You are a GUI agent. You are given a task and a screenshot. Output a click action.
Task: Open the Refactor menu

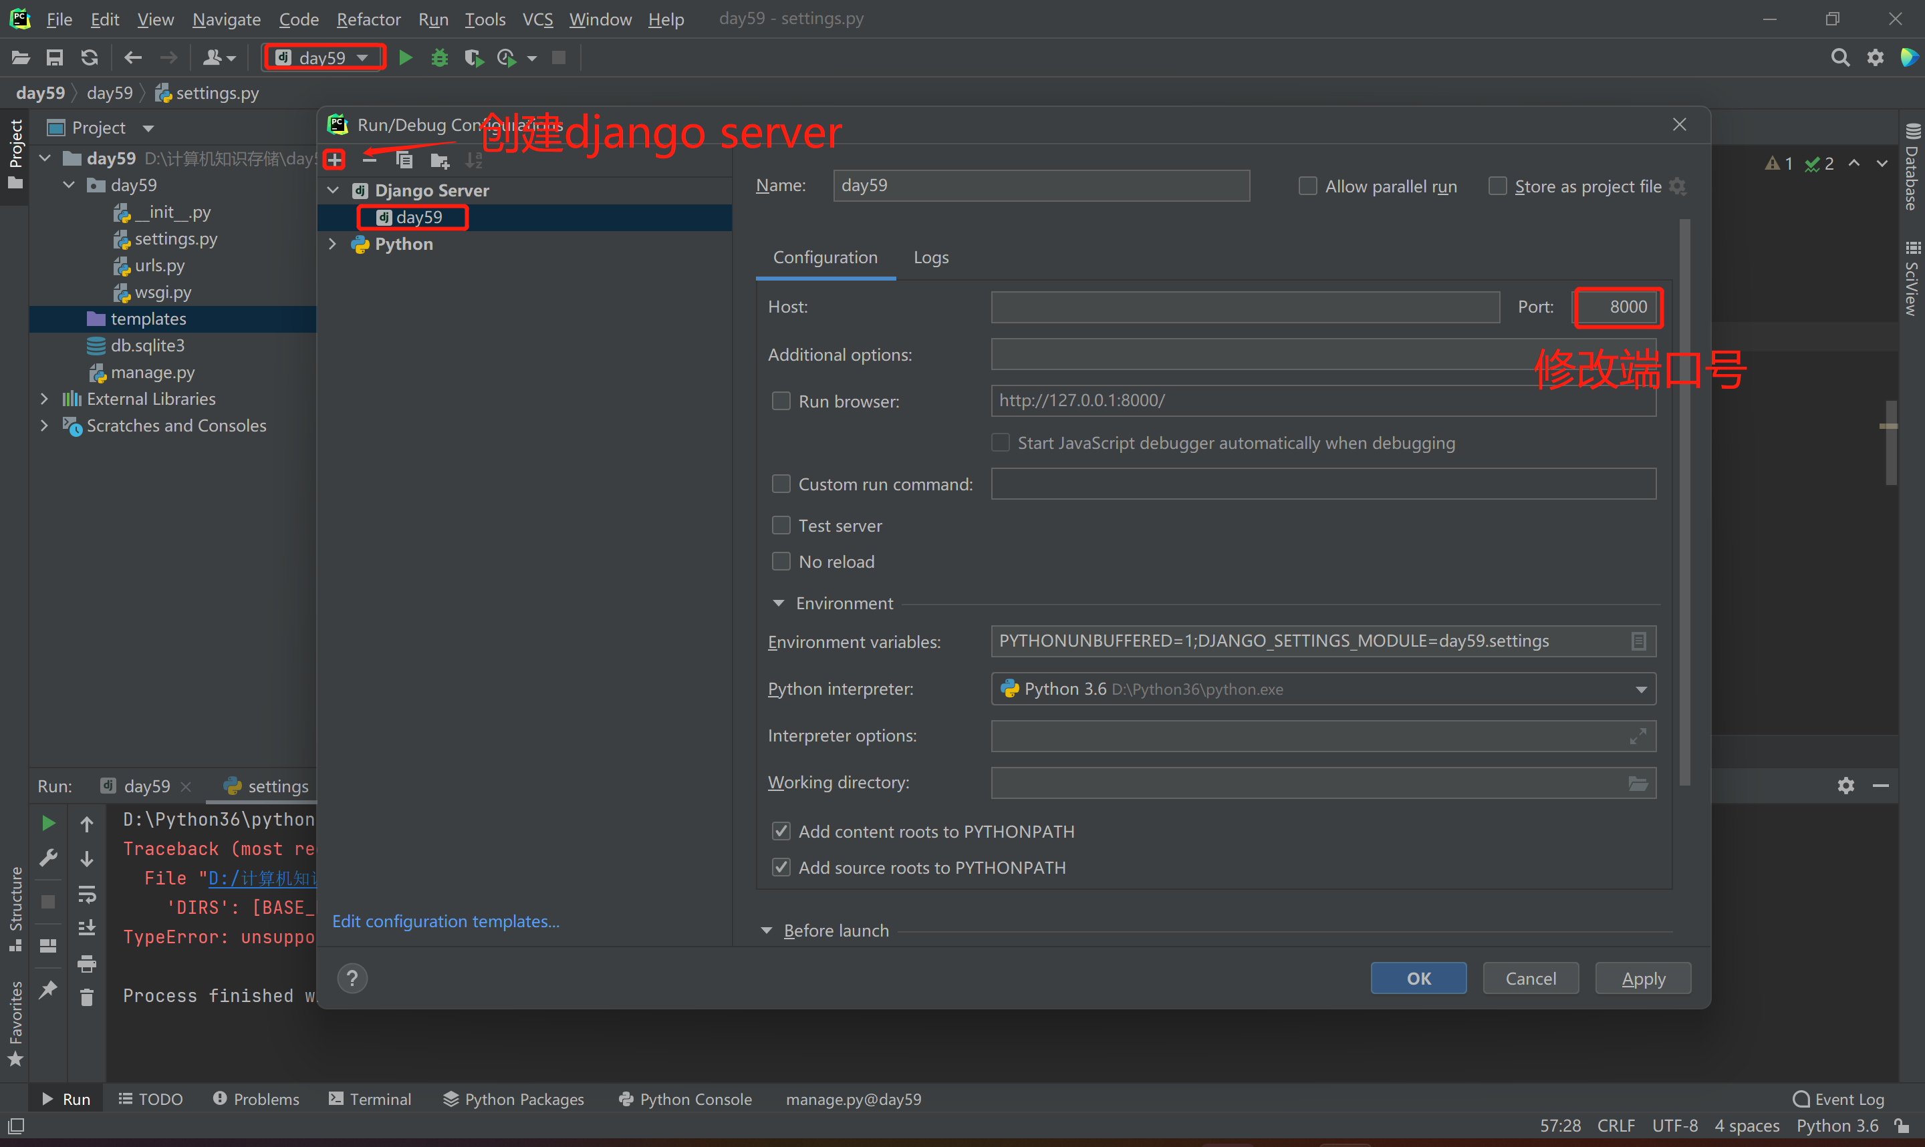(368, 19)
